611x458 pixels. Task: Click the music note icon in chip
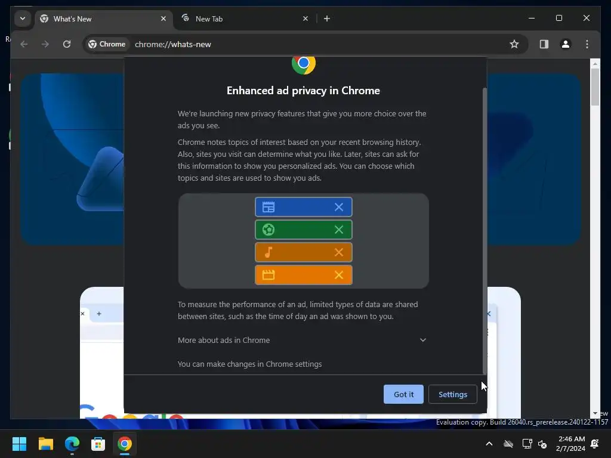pos(269,252)
